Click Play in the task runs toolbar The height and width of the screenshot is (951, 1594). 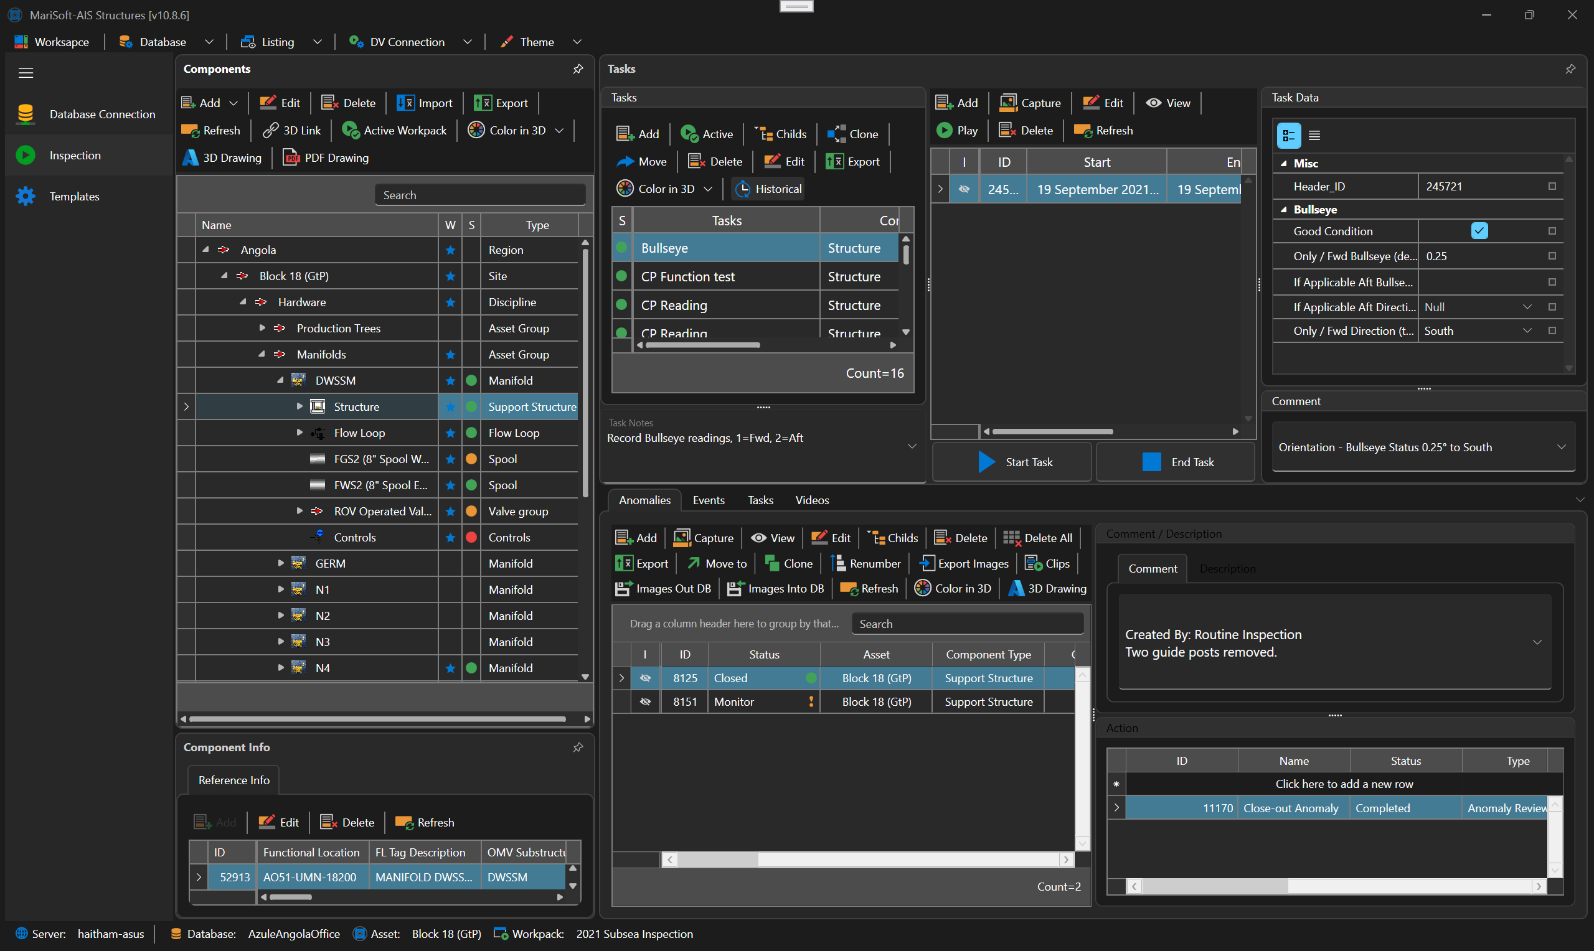957,130
